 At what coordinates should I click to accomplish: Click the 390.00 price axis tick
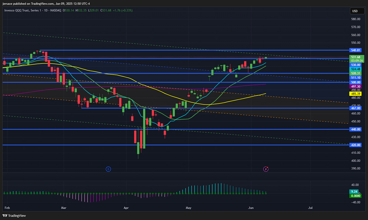356,168
